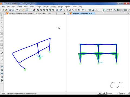
Task: Activate the Deformed Shape (MODAL) window tab
Action: click(x=31, y=13)
